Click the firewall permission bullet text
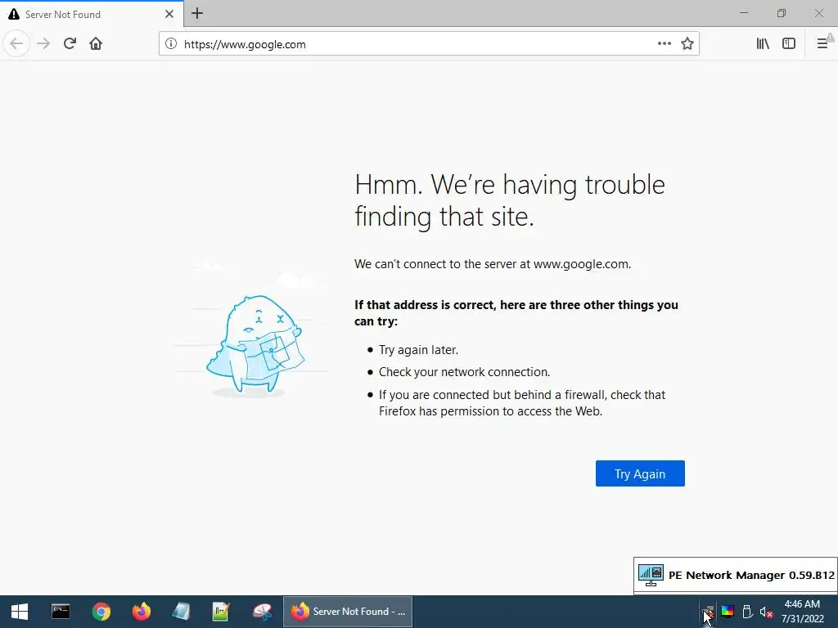Viewport: 838px width, 628px height. [x=522, y=402]
